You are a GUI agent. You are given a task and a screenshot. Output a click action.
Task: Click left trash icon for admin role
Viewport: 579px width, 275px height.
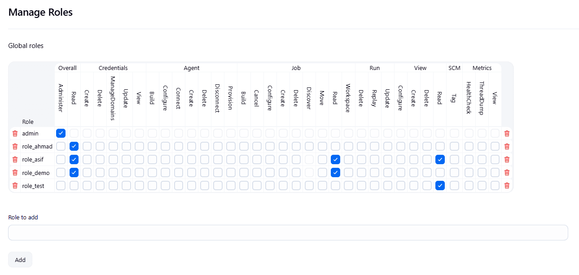(x=15, y=133)
